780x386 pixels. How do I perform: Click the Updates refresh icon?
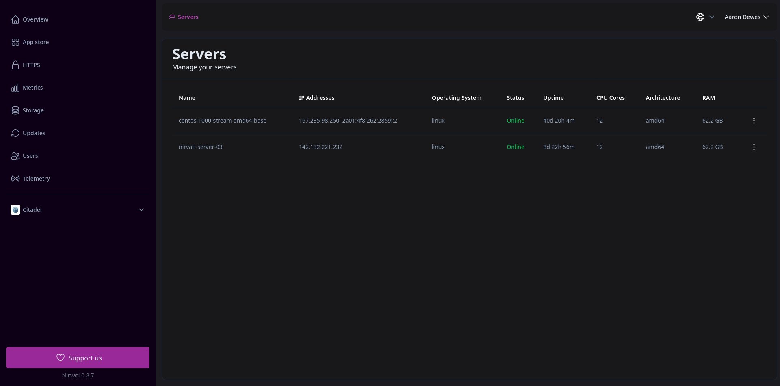15,133
